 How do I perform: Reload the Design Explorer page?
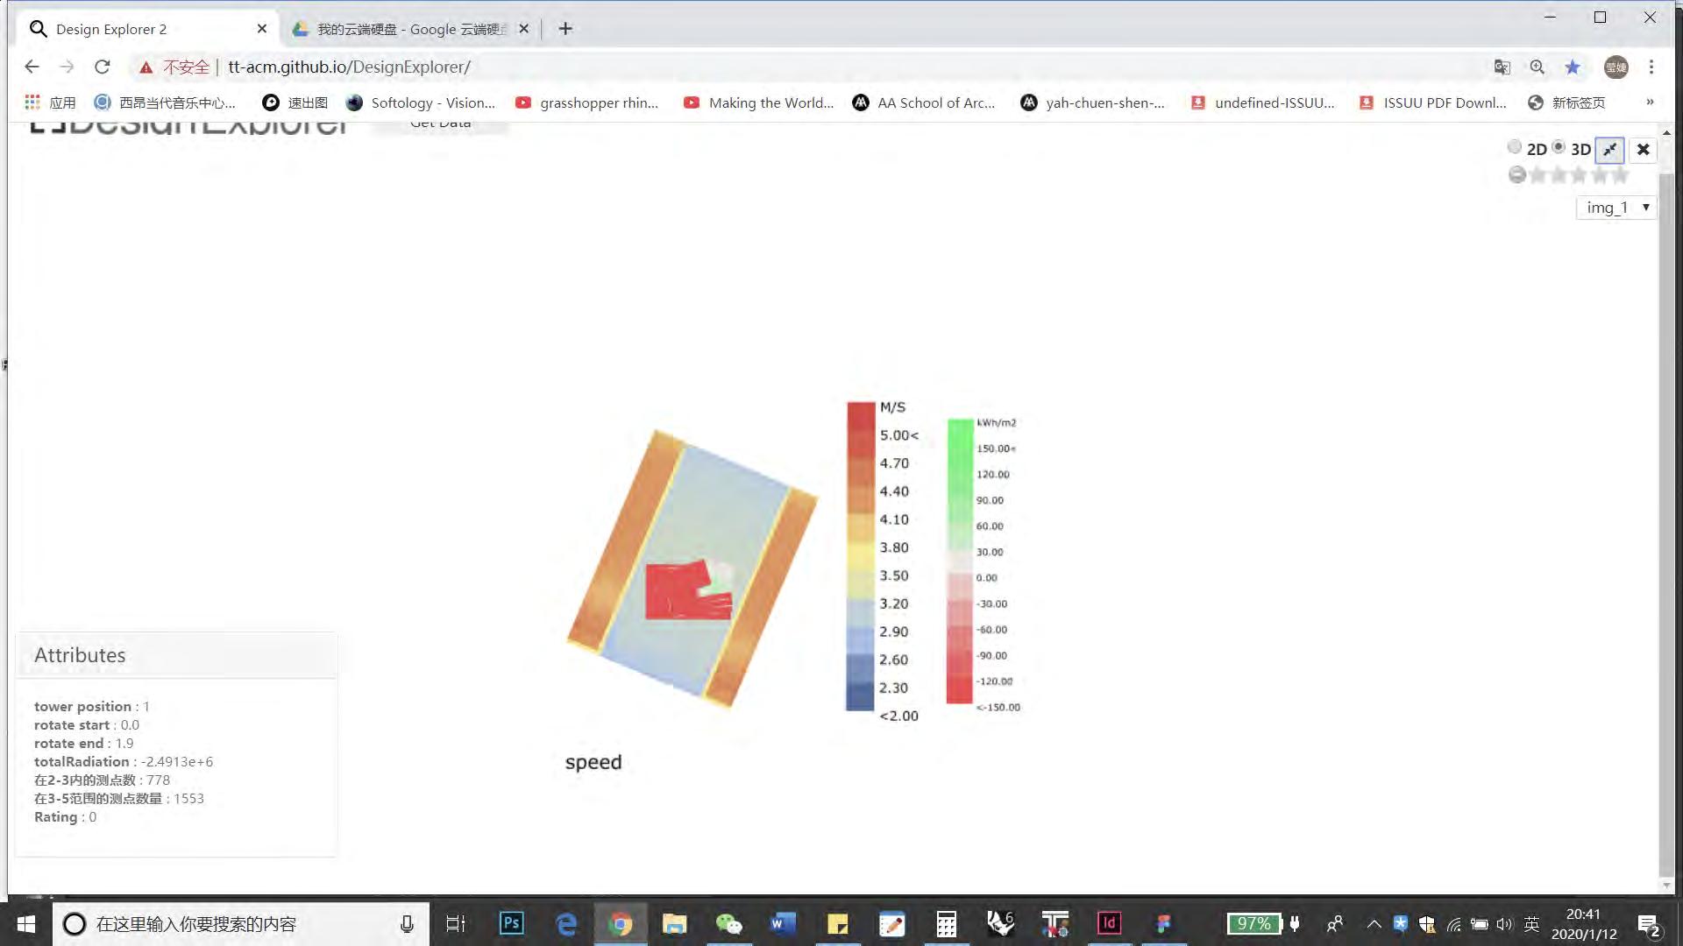(103, 67)
